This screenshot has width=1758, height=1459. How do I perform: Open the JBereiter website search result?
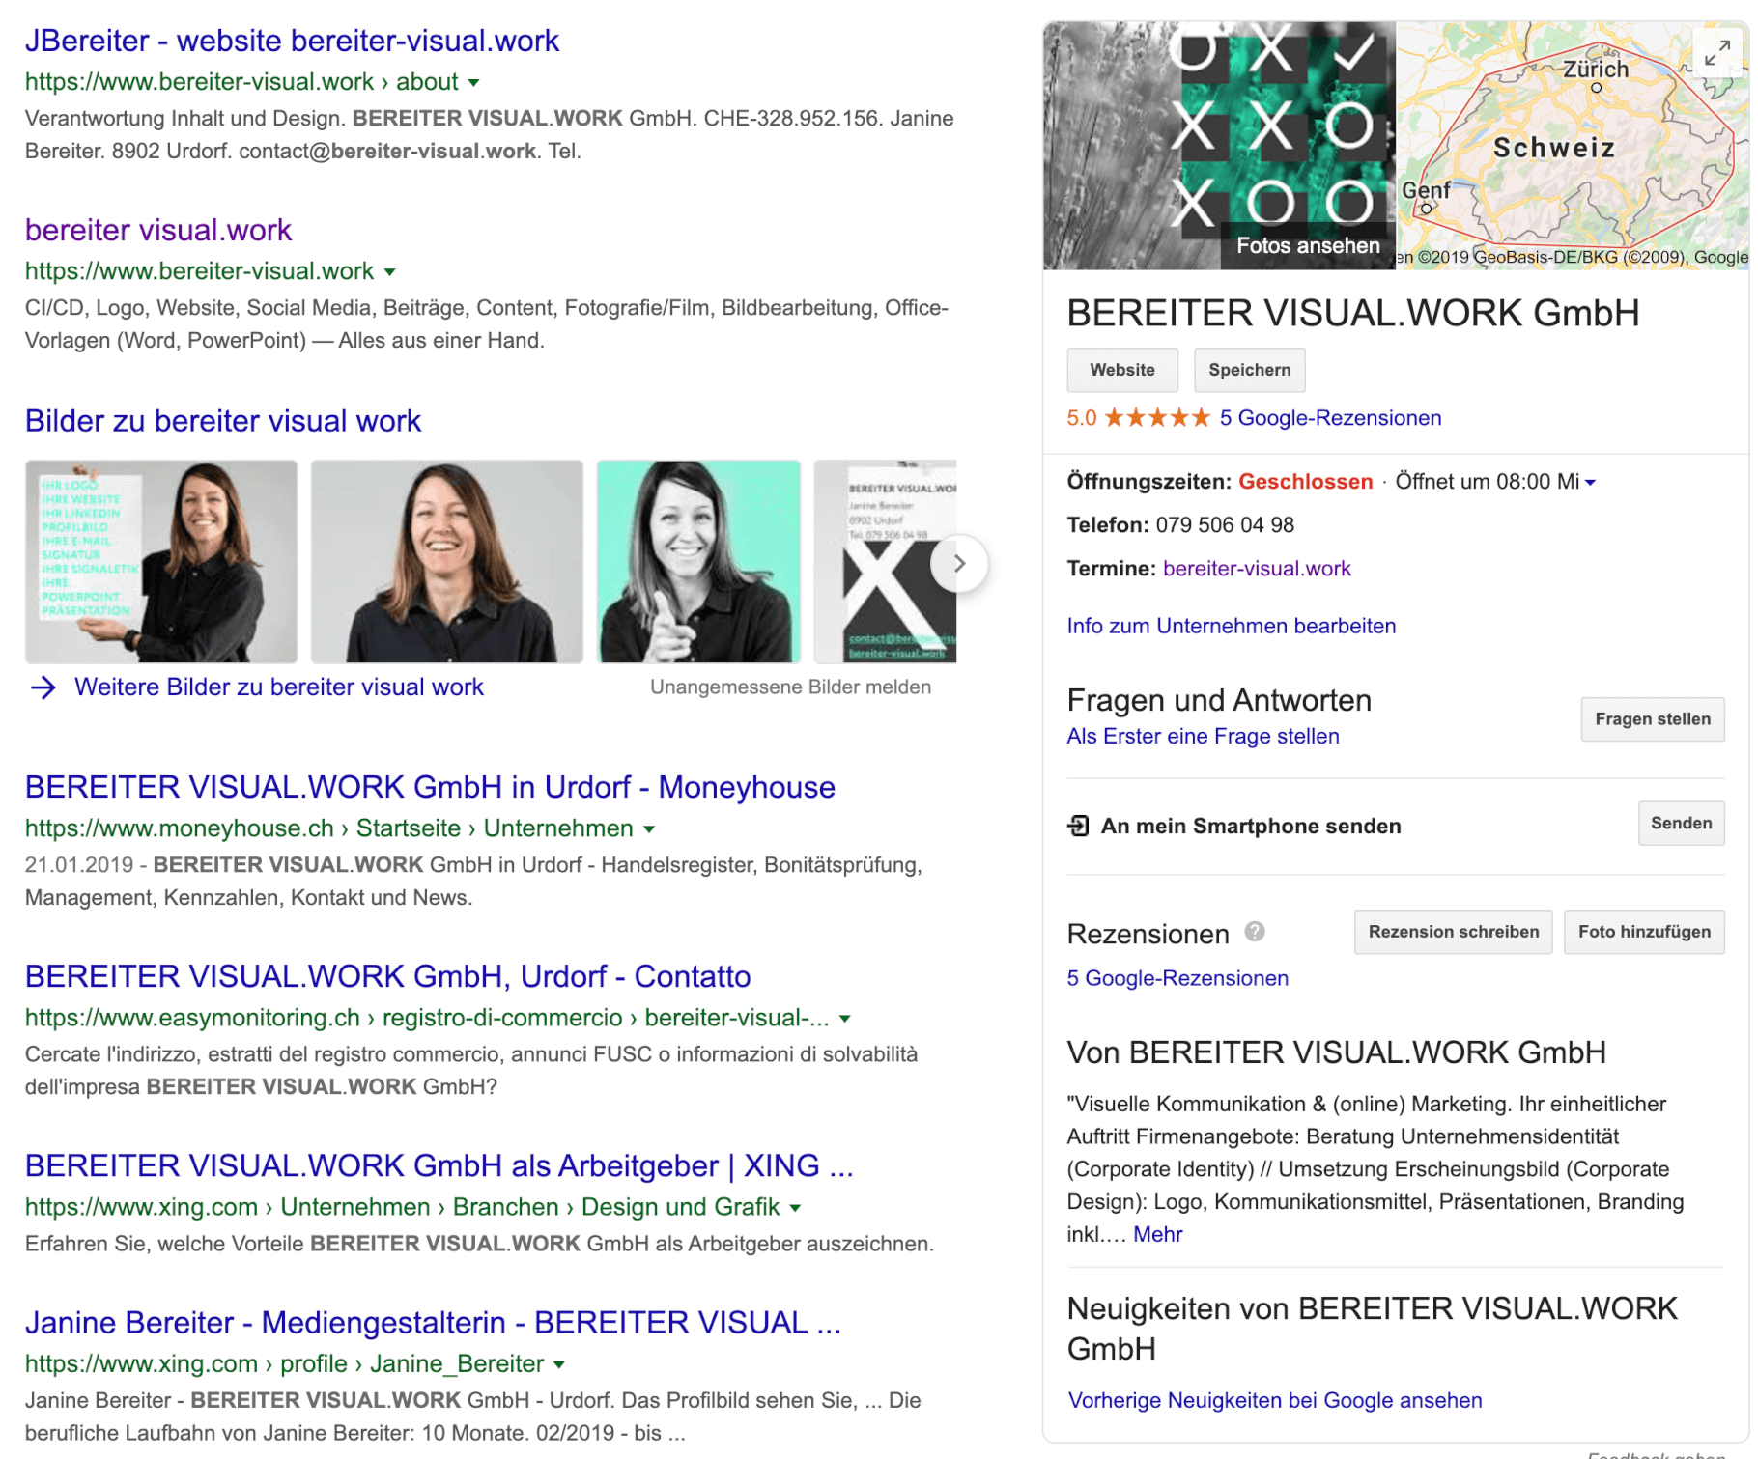coord(292,41)
